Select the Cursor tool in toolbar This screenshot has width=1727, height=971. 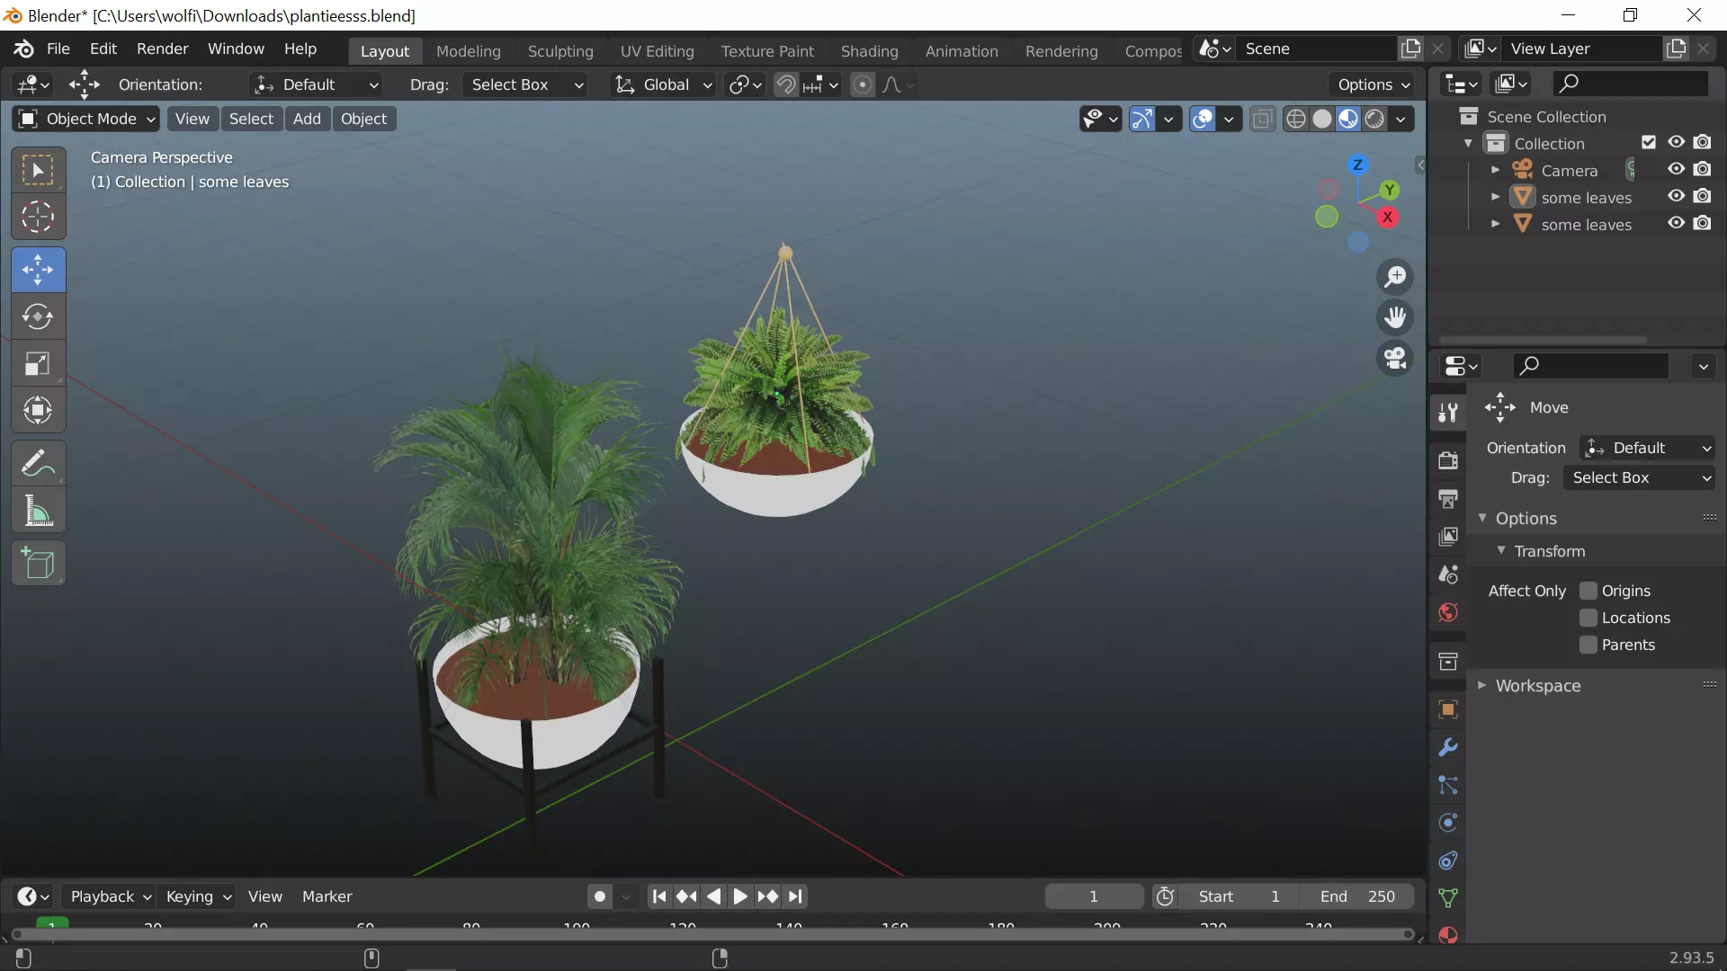pos(38,217)
